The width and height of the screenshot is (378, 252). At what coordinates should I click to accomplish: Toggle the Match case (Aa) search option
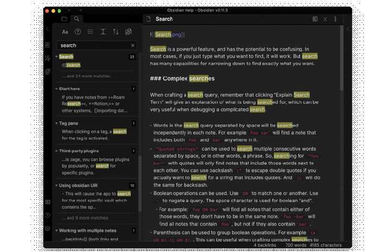point(65,32)
